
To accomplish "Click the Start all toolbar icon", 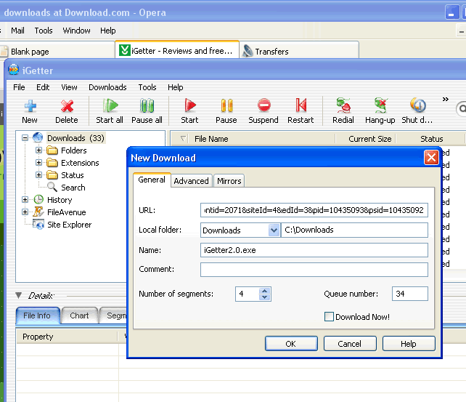I will tap(110, 105).
